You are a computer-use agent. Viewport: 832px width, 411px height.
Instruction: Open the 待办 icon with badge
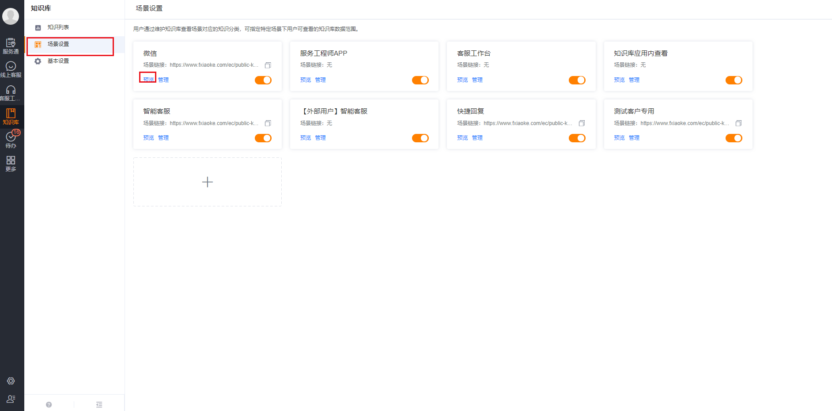(x=11, y=139)
